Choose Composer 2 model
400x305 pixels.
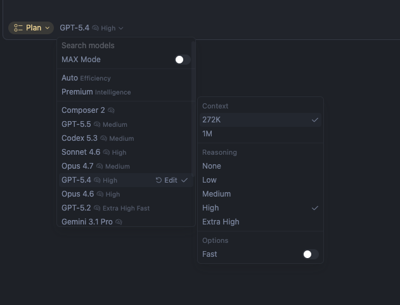(x=126, y=110)
